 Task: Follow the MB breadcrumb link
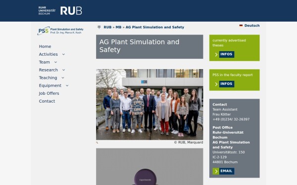pos(118,27)
